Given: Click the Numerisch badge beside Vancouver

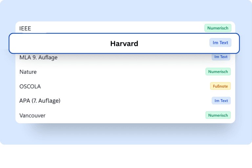Looking at the screenshot, I should pyautogui.click(x=218, y=115).
